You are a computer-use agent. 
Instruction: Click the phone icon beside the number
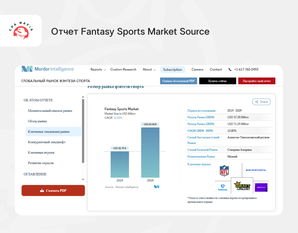(x=230, y=70)
